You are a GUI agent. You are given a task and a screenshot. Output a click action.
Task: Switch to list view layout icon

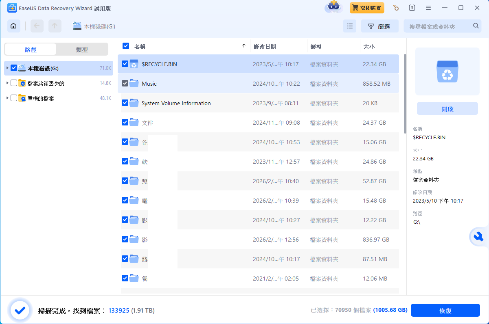349,26
